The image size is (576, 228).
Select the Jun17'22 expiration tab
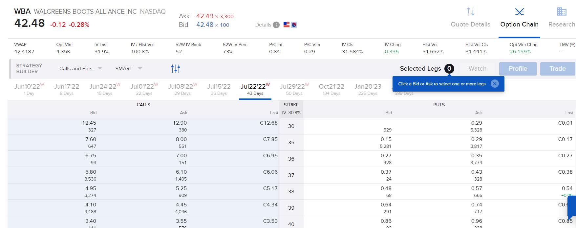(x=67, y=89)
